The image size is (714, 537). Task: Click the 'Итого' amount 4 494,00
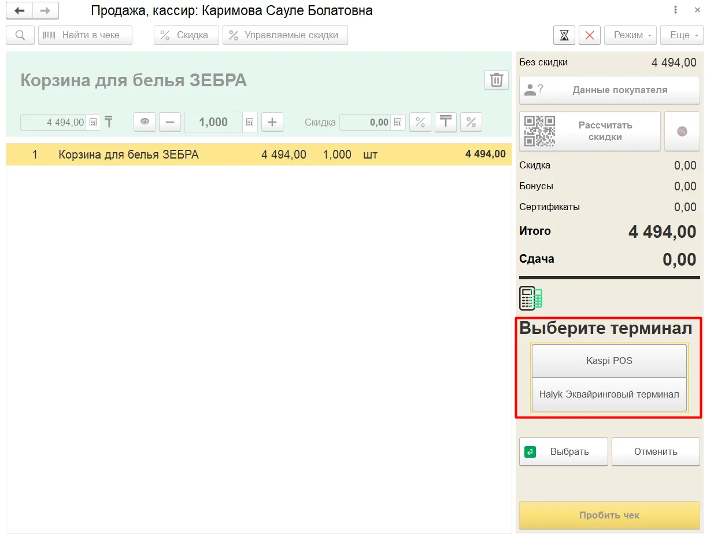(x=663, y=232)
